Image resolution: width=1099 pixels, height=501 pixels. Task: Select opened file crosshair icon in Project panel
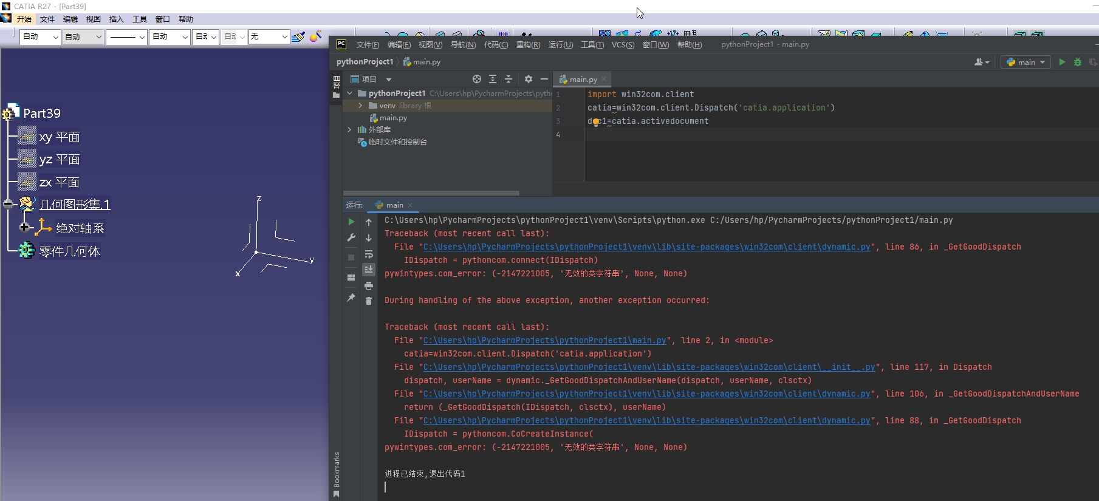477,79
